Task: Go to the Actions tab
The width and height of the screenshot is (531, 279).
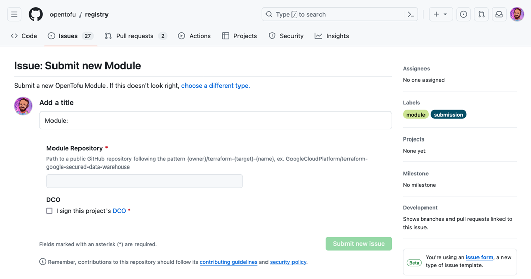Action: tap(194, 36)
